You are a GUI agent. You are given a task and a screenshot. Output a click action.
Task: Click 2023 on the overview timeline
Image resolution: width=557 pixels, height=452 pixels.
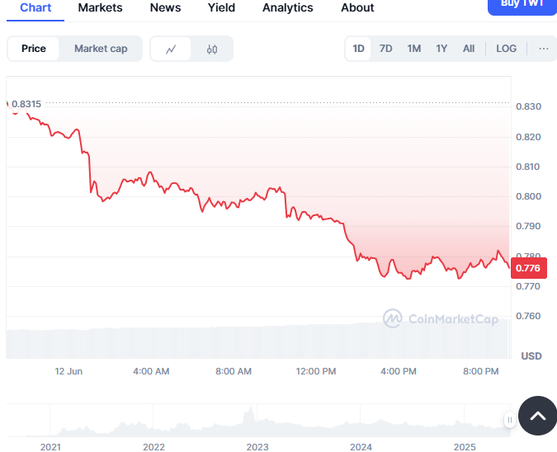click(x=257, y=447)
